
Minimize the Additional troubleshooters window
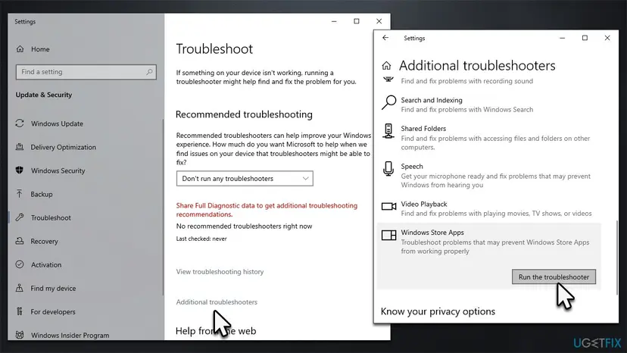[562, 38]
